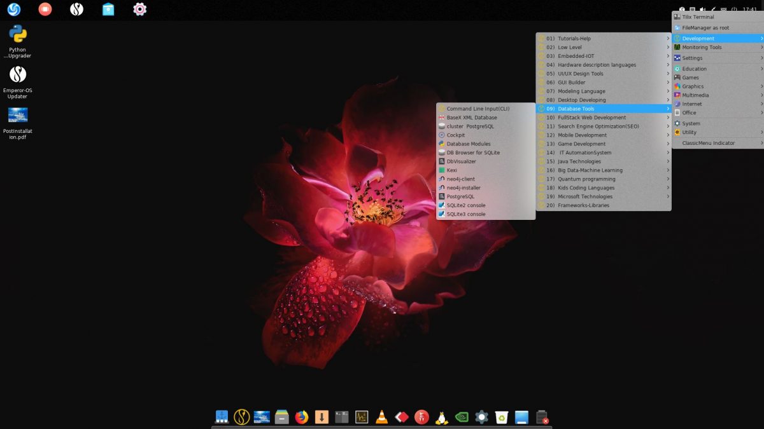Open the file manager drawer icon in dock
This screenshot has width=764, height=429.
281,417
